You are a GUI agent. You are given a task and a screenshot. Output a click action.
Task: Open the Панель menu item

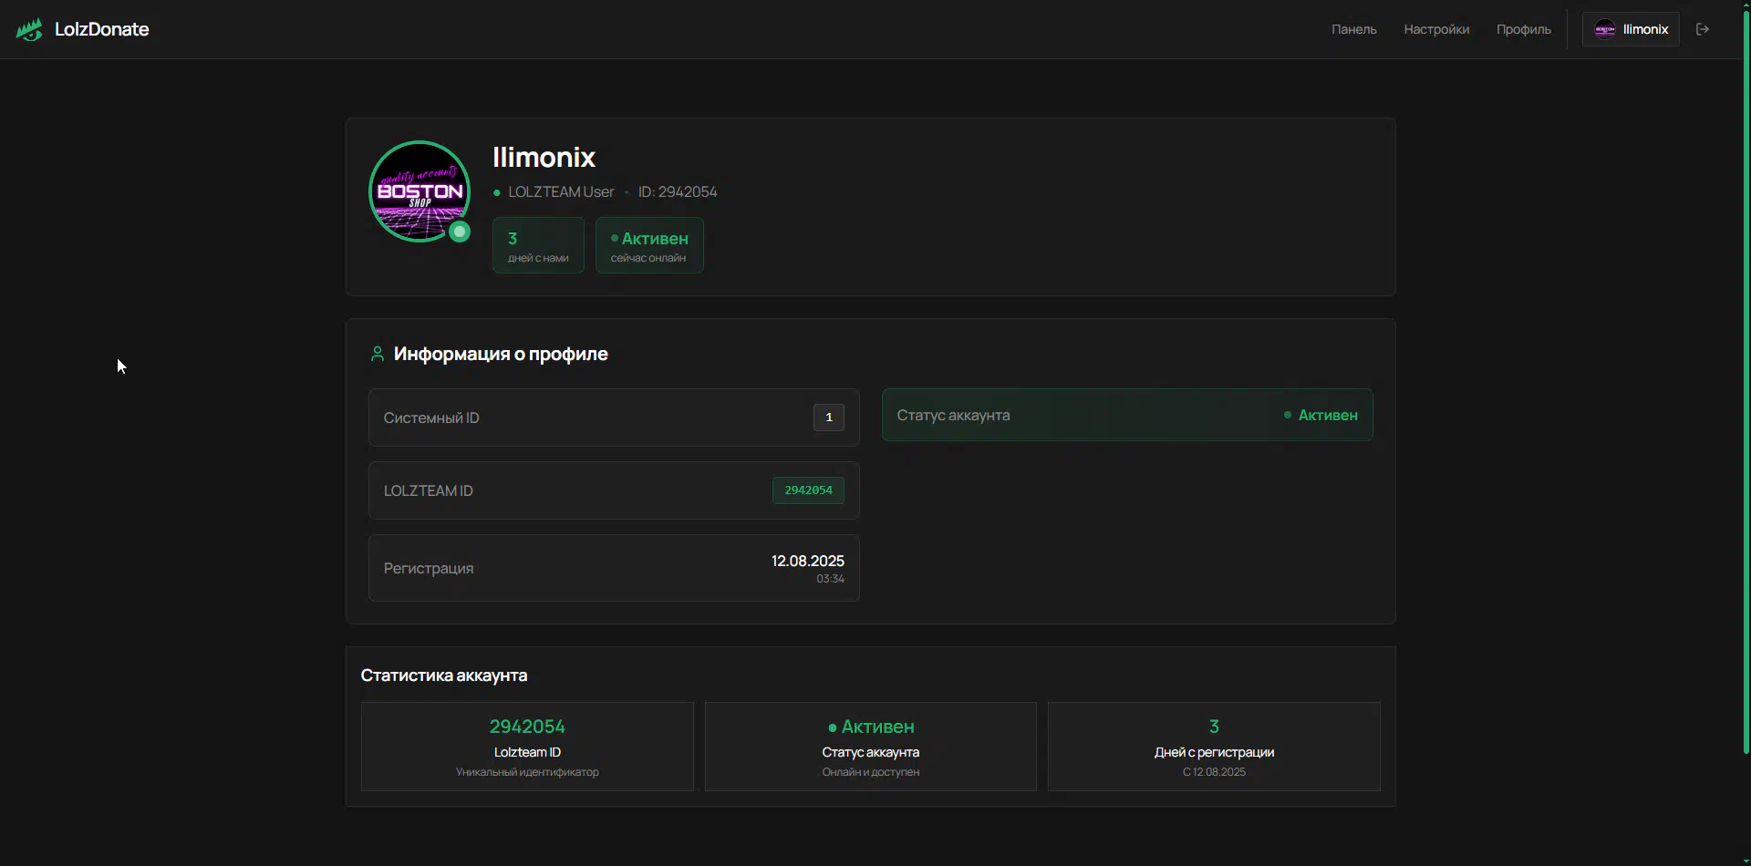1353,29
